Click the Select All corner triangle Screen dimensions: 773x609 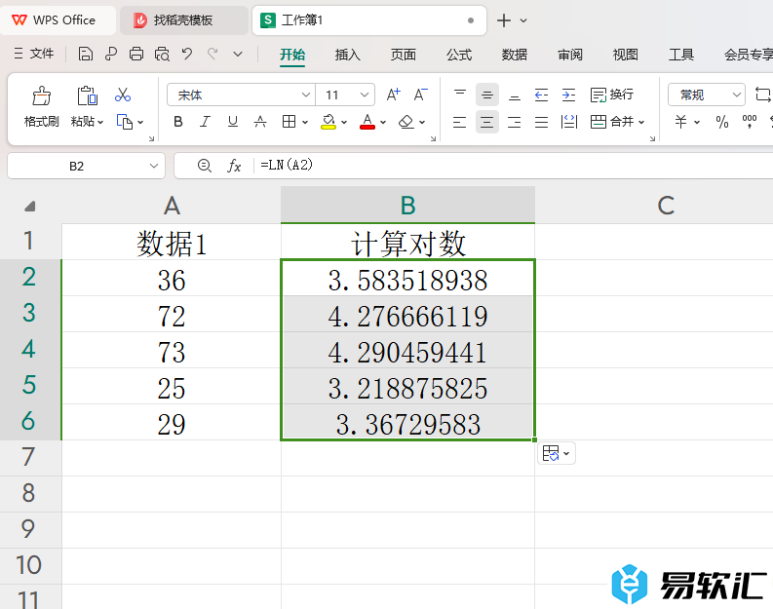coord(30,206)
